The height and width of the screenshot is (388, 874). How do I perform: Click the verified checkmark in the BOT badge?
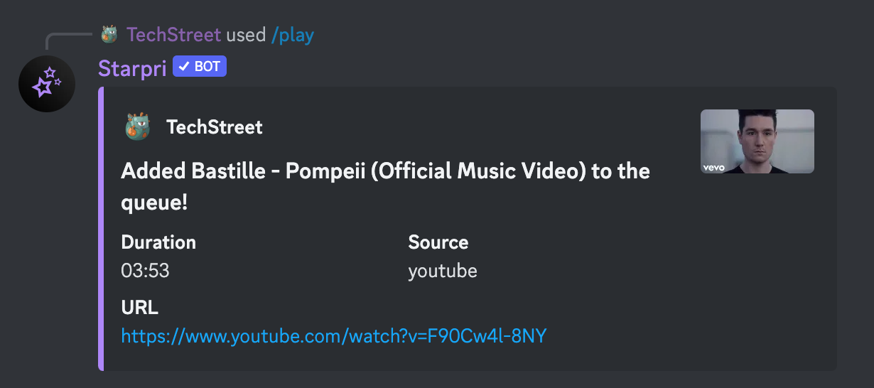[184, 68]
